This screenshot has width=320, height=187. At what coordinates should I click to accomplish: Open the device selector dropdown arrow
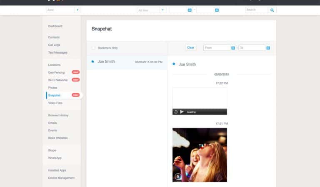pos(77,10)
